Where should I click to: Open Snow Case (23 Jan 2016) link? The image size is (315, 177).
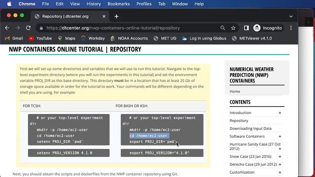pos(251,156)
